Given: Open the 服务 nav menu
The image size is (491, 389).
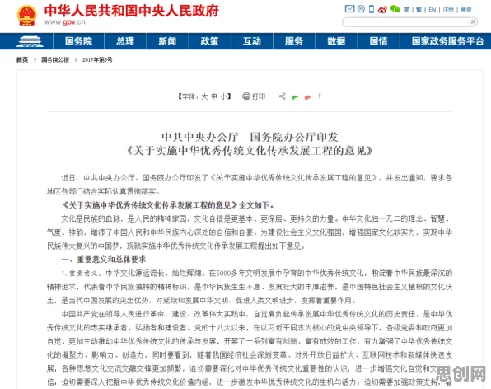Looking at the screenshot, I should pos(294,41).
